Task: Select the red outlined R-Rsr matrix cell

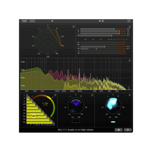Action: point(31,116)
